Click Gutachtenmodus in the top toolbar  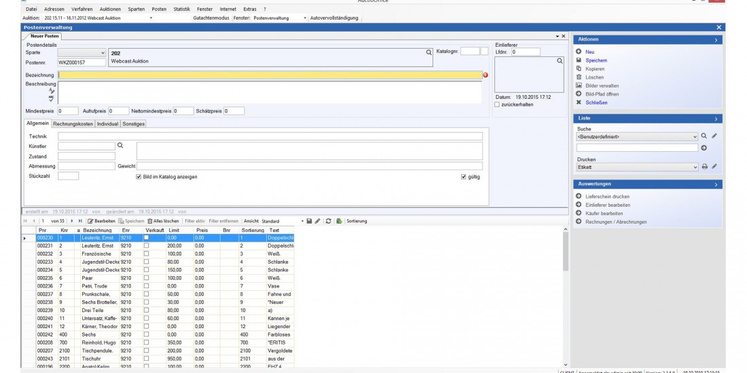click(x=211, y=18)
